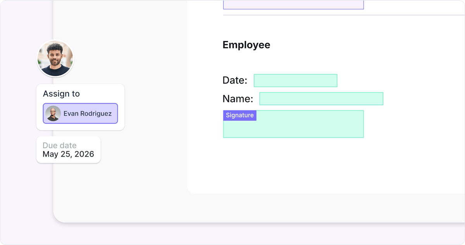Image resolution: width=465 pixels, height=245 pixels.
Task: Click the Employee section heading
Action: click(x=246, y=45)
